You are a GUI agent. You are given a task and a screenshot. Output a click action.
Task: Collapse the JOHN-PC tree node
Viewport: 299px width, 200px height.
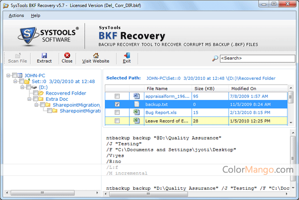point(9,75)
